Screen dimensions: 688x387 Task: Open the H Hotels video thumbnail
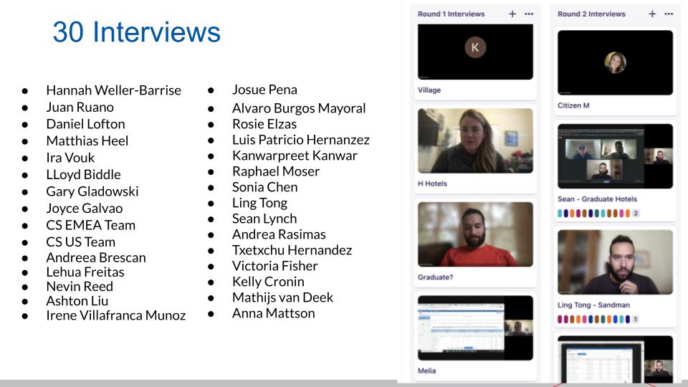point(474,140)
